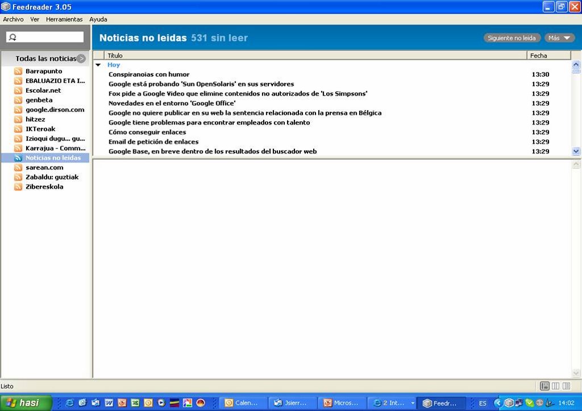This screenshot has width=582, height=411.
Task: Click the ES language indicator in taskbar
Action: [x=483, y=403]
